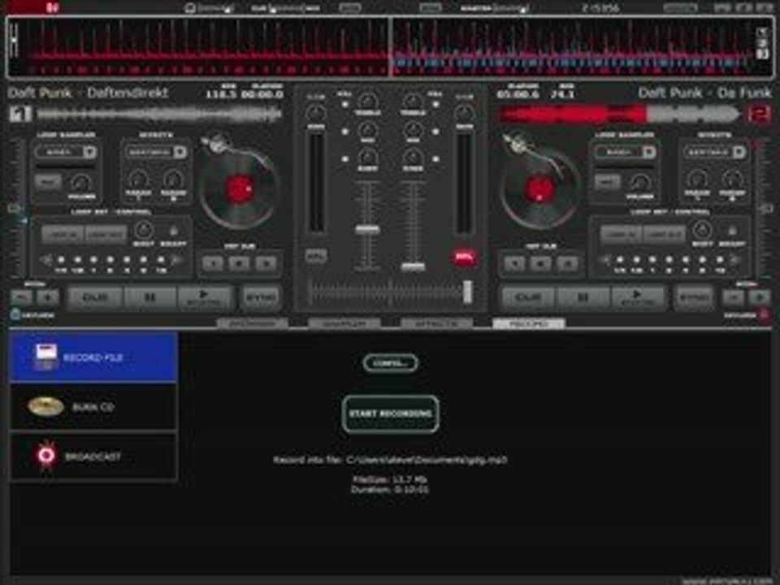Viewport: 780px width, 585px height.
Task: Click the right deck pitch minus button
Action: pyautogui.click(x=733, y=297)
